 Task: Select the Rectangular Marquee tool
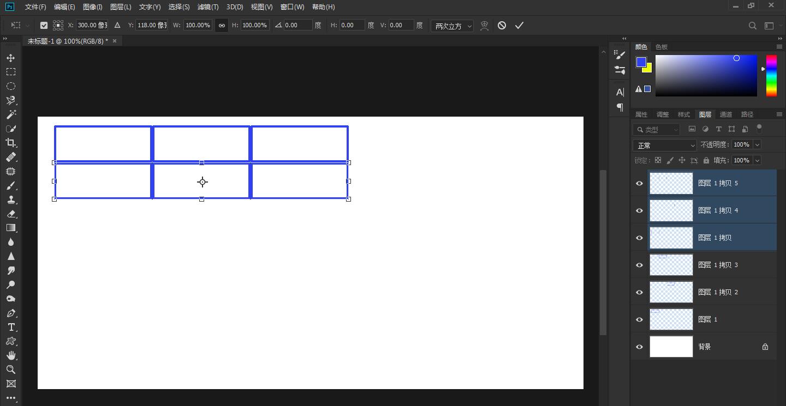pyautogui.click(x=11, y=72)
